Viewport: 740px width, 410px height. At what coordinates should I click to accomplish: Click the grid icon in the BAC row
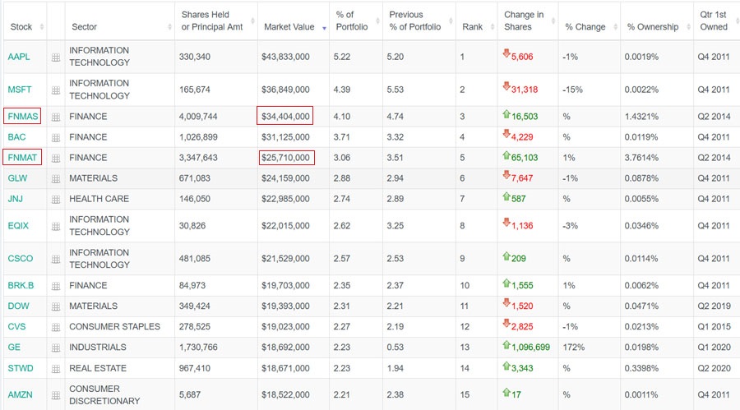pos(56,137)
